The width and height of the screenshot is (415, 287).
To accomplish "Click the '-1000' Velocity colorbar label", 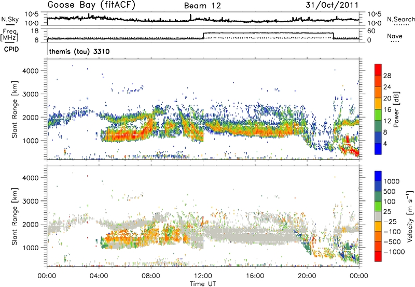I will [x=394, y=252].
